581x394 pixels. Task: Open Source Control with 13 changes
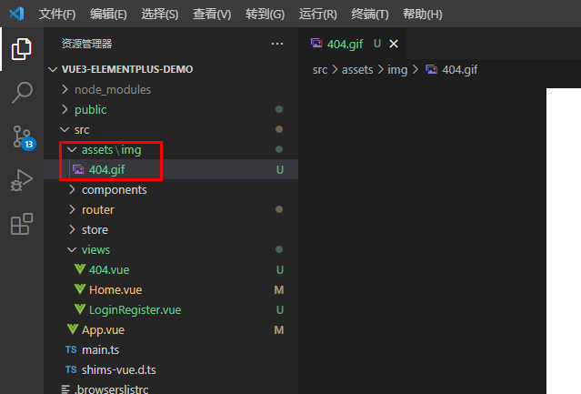coord(23,137)
